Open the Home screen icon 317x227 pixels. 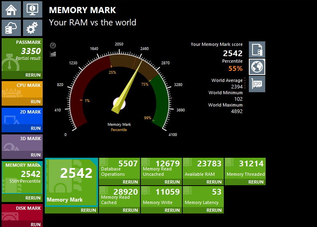click(x=11, y=9)
